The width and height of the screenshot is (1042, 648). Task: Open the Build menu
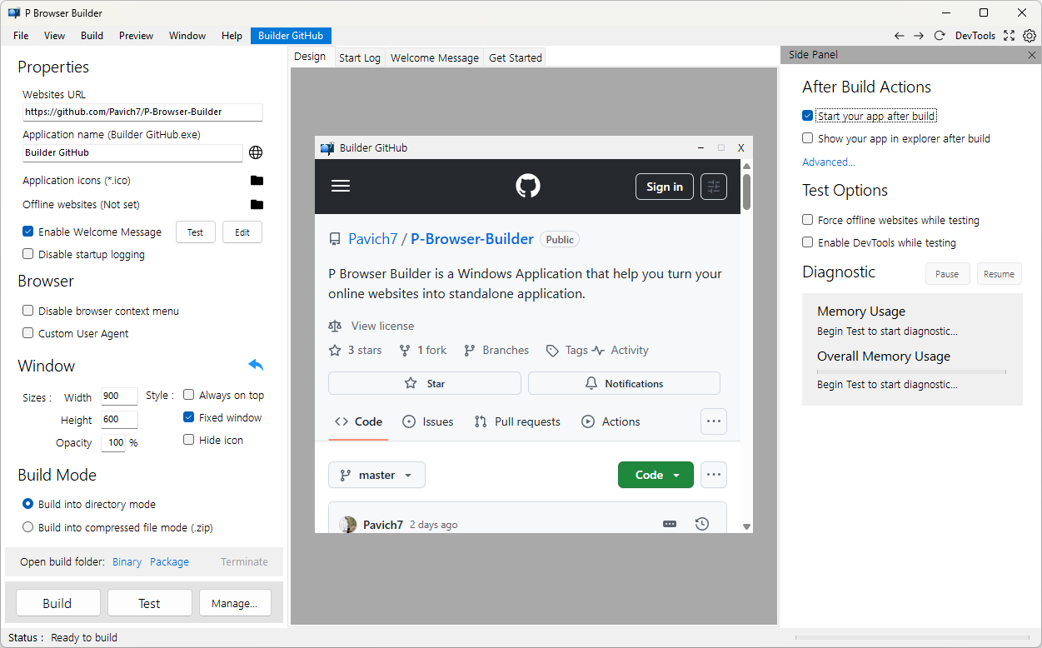tap(92, 36)
